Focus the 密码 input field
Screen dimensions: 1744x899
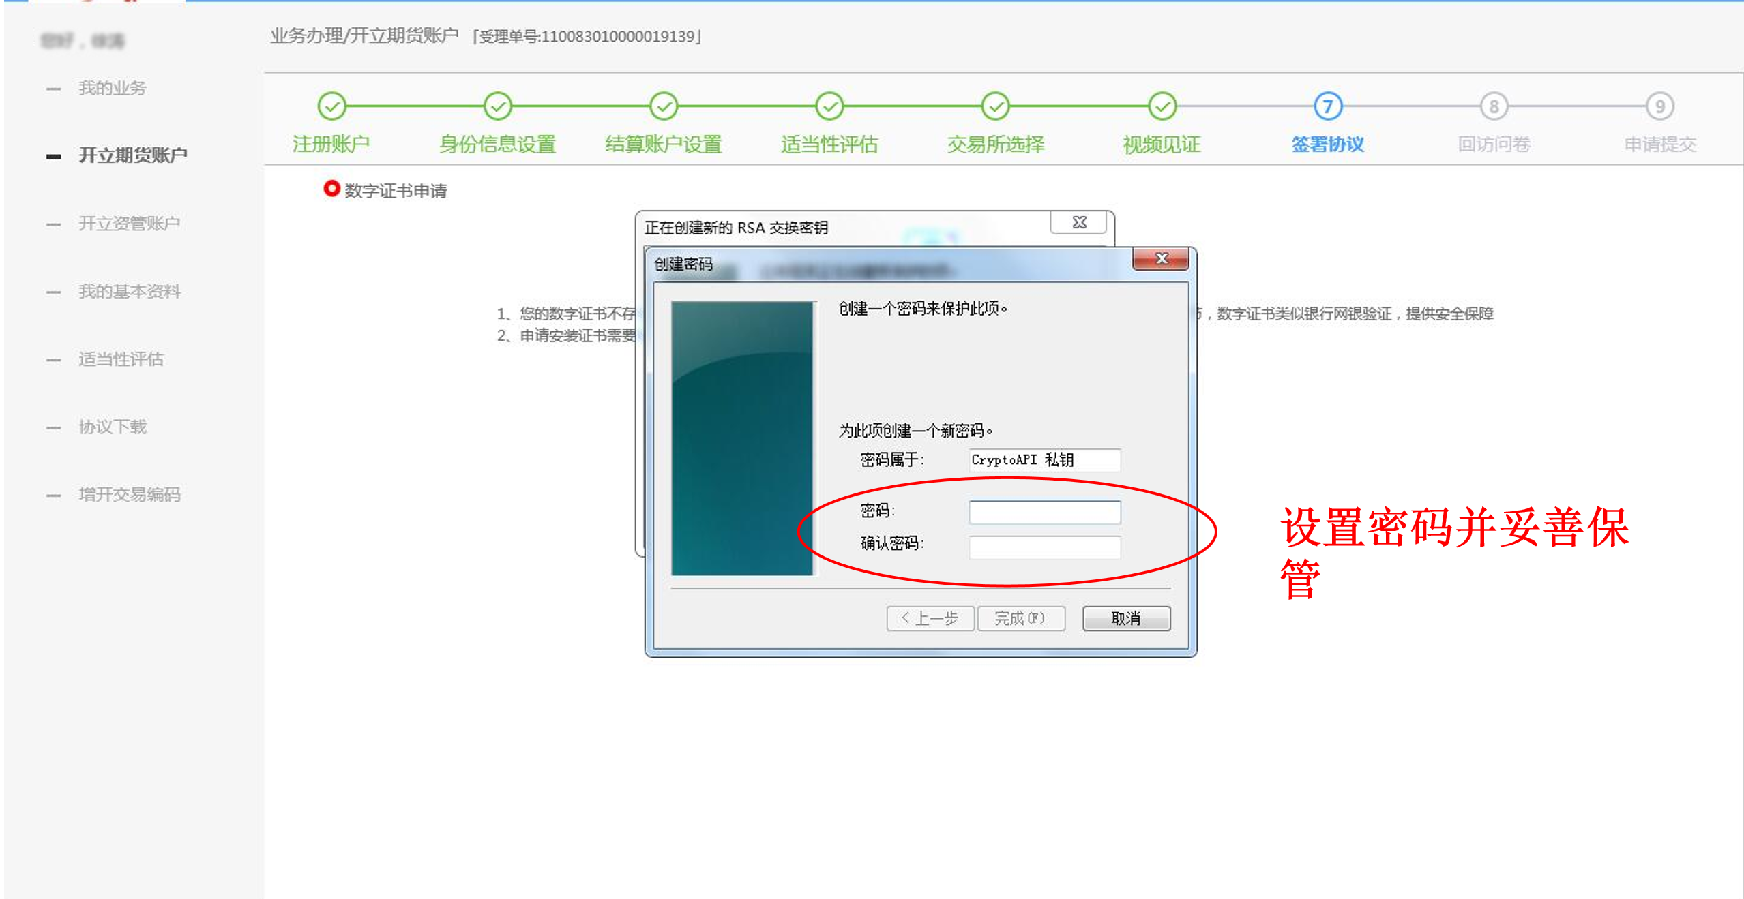click(x=1044, y=513)
